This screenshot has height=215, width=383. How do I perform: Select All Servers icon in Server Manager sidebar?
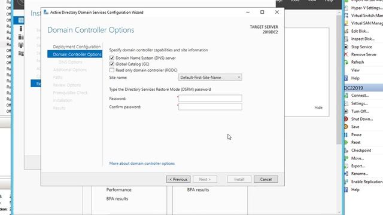pos(21,37)
